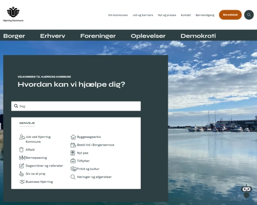Image resolution: width=257 pixels, height=205 pixels.
Task: Click the person icon beside Job ved Hjørring Kommune
Action: (x=22, y=137)
